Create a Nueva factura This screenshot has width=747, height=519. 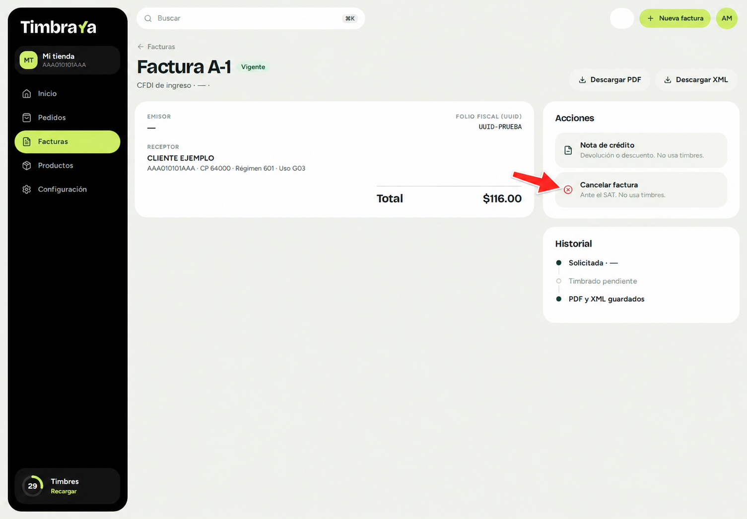point(675,18)
